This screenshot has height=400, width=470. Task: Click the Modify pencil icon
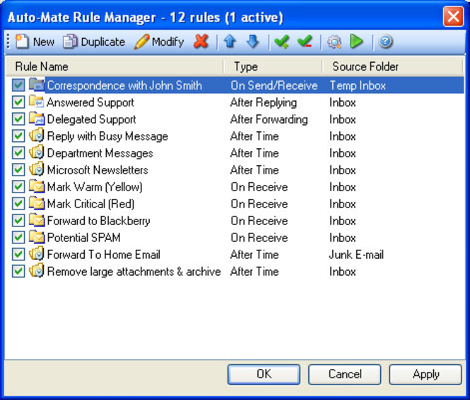pyautogui.click(x=141, y=42)
